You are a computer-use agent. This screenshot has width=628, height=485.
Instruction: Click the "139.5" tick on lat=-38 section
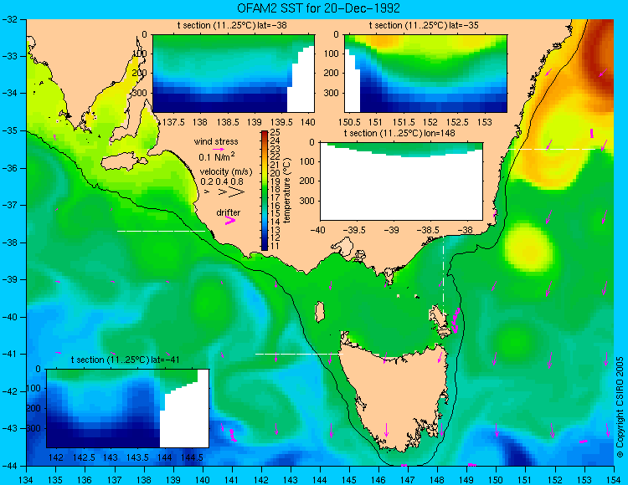click(x=281, y=122)
